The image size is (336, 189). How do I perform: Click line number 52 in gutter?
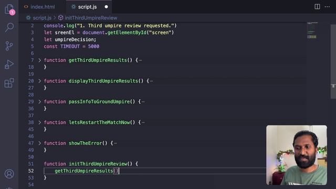click(x=31, y=171)
